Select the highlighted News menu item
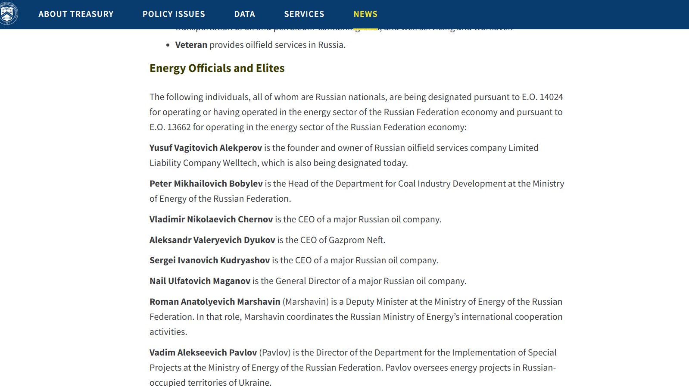This screenshot has height=387, width=689. pyautogui.click(x=365, y=14)
